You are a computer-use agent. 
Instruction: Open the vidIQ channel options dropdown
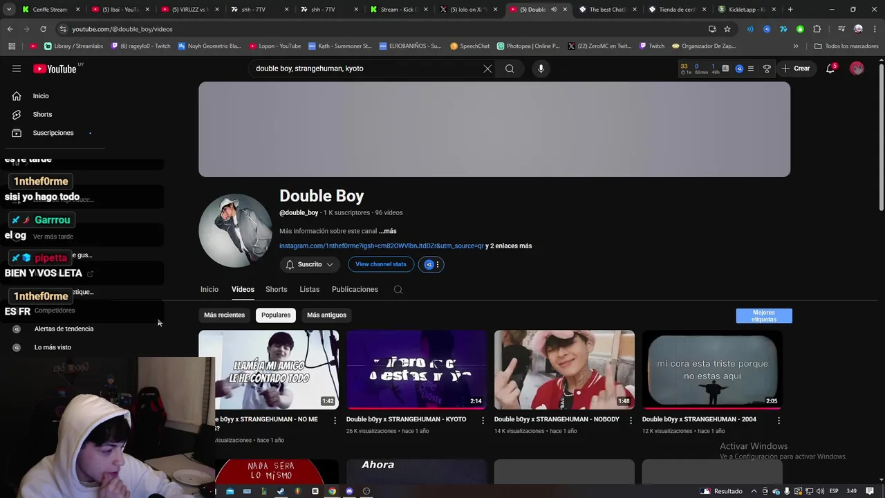[x=431, y=265]
